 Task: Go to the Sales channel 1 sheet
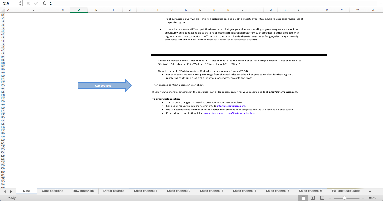pyautogui.click(x=145, y=191)
